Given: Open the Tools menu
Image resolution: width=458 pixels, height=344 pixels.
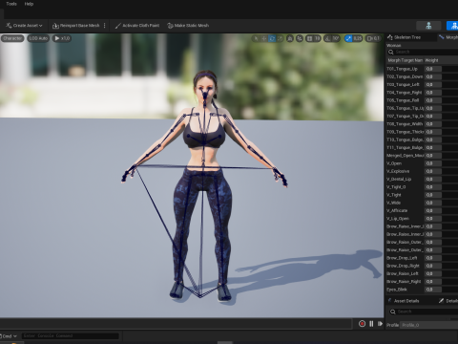Looking at the screenshot, I should coord(11,4).
